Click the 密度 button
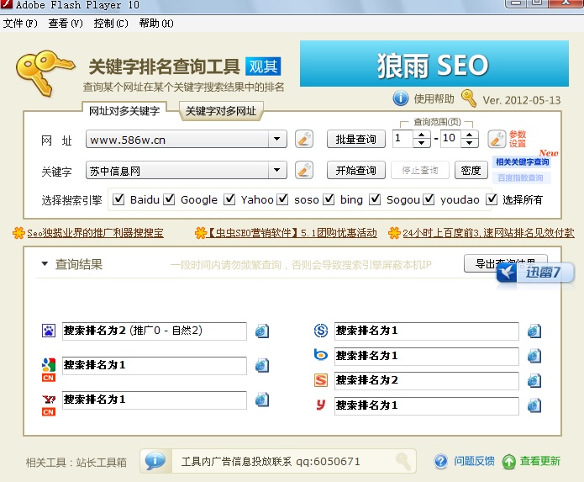Screen dimensions: 584x482 (x=471, y=171)
